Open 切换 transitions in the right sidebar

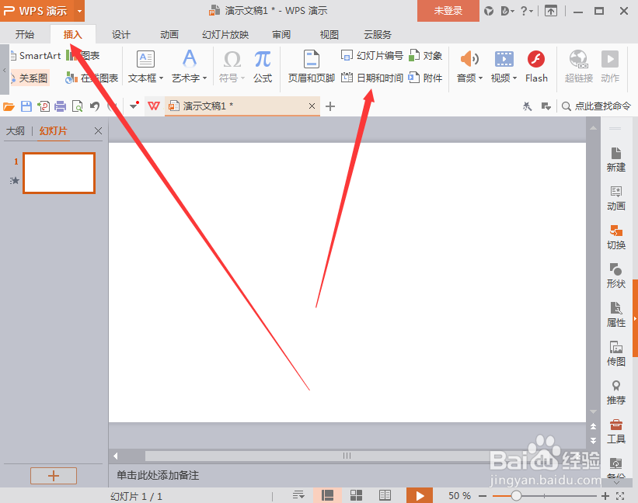tap(616, 238)
